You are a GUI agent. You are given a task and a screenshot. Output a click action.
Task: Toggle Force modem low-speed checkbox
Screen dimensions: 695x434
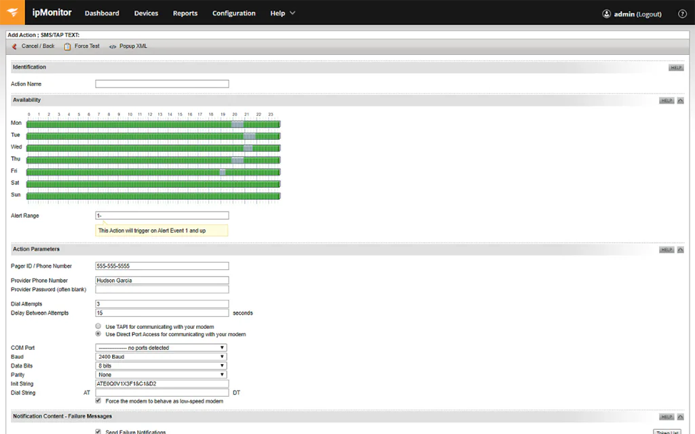pyautogui.click(x=98, y=401)
